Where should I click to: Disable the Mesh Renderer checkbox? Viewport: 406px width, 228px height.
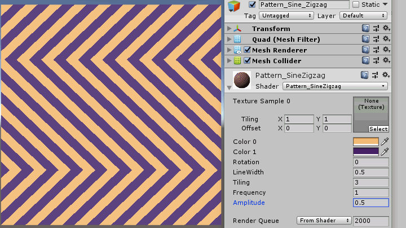pyautogui.click(x=248, y=50)
